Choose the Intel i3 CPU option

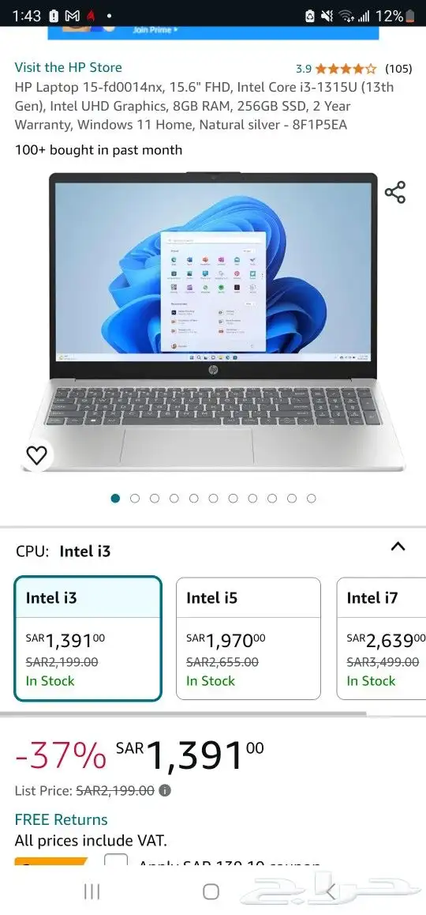point(88,638)
